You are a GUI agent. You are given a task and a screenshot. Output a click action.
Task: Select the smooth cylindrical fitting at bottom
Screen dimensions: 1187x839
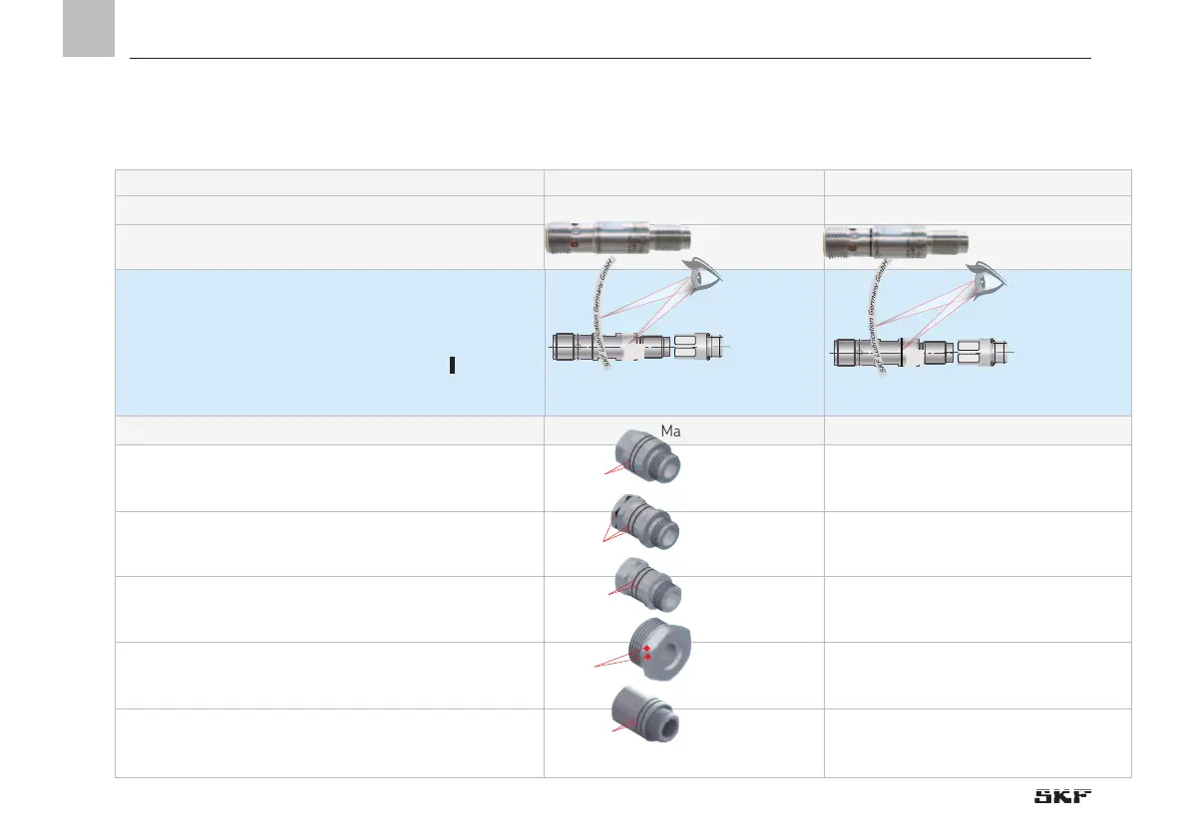coord(645,714)
